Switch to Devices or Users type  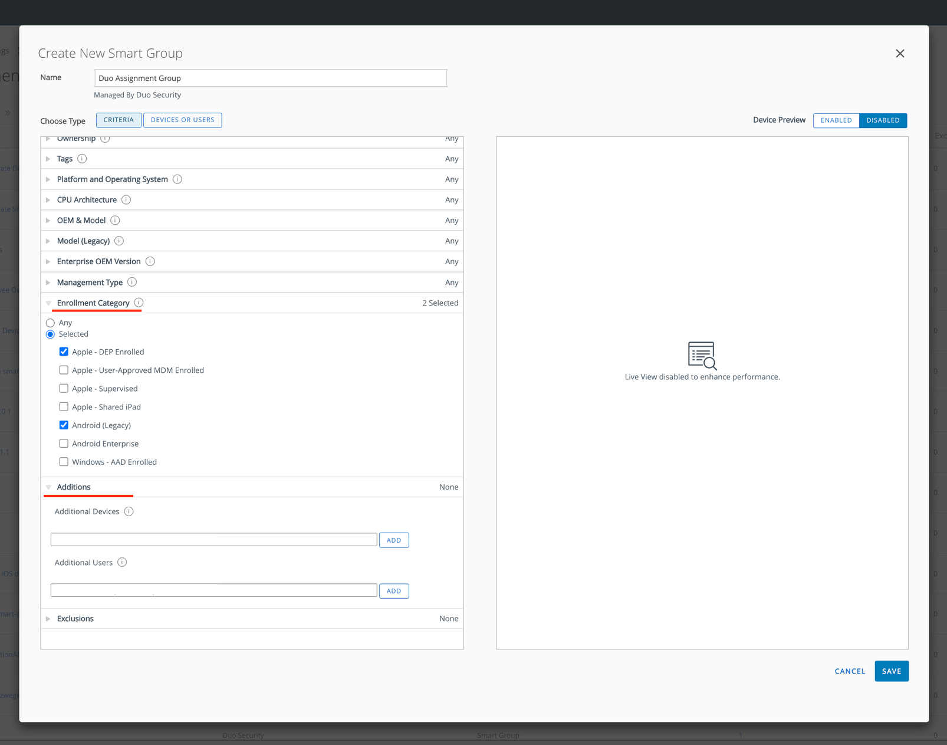(182, 120)
